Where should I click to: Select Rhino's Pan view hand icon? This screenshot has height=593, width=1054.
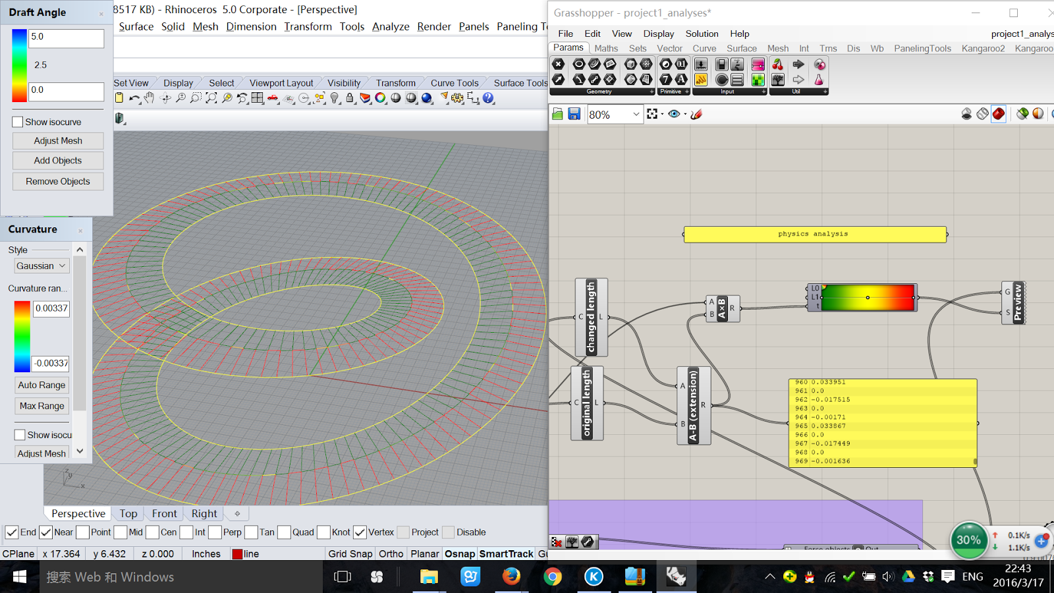(150, 98)
